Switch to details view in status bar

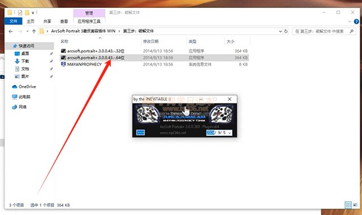tap(348, 205)
